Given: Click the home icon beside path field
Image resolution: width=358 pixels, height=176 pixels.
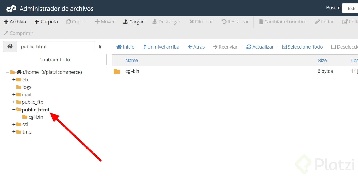Looking at the screenshot, I should click(10, 46).
